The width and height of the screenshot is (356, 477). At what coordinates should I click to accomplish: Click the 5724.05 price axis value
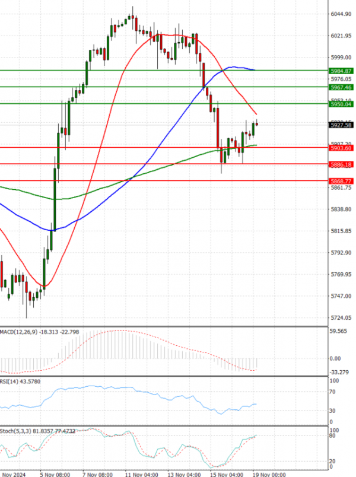point(341,317)
